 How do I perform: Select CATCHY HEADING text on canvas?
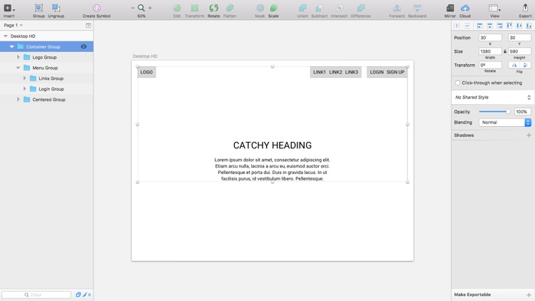tap(272, 146)
